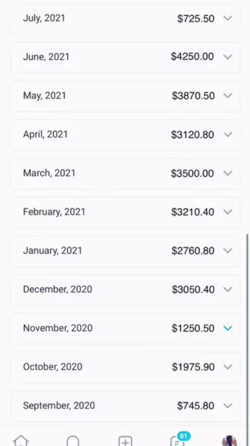Tap the plus create icon in bottom bar
This screenshot has width=250, height=446.
point(125,441)
